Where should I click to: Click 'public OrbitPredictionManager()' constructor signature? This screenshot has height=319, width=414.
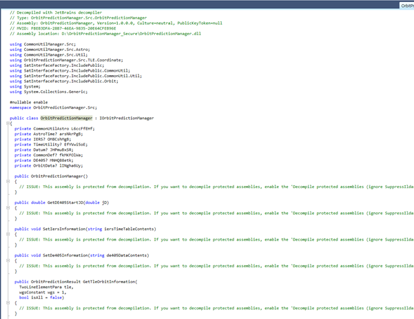51,176
